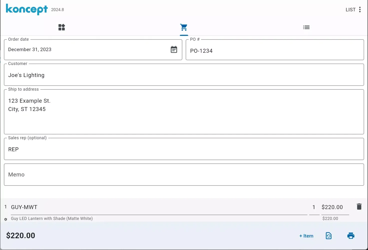Edit the GUY-MWT item code field
This screenshot has height=250, width=368.
point(159,207)
